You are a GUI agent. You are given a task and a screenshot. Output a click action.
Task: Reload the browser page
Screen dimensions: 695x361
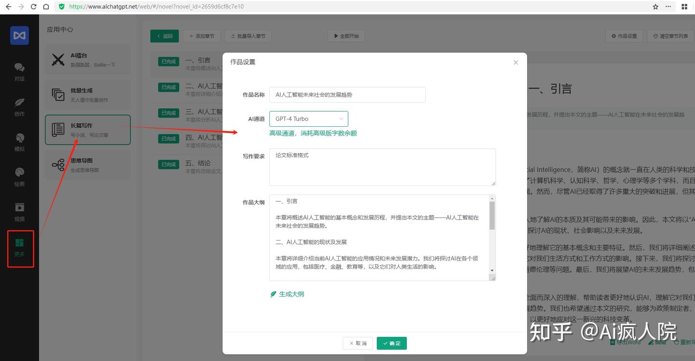(x=33, y=7)
